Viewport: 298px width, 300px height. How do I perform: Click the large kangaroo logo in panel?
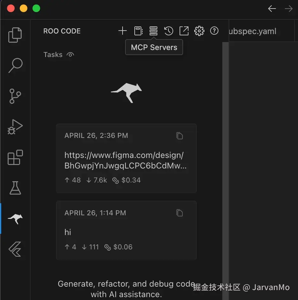click(x=126, y=93)
